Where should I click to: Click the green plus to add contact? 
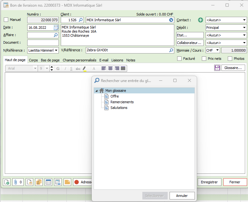[200, 20]
